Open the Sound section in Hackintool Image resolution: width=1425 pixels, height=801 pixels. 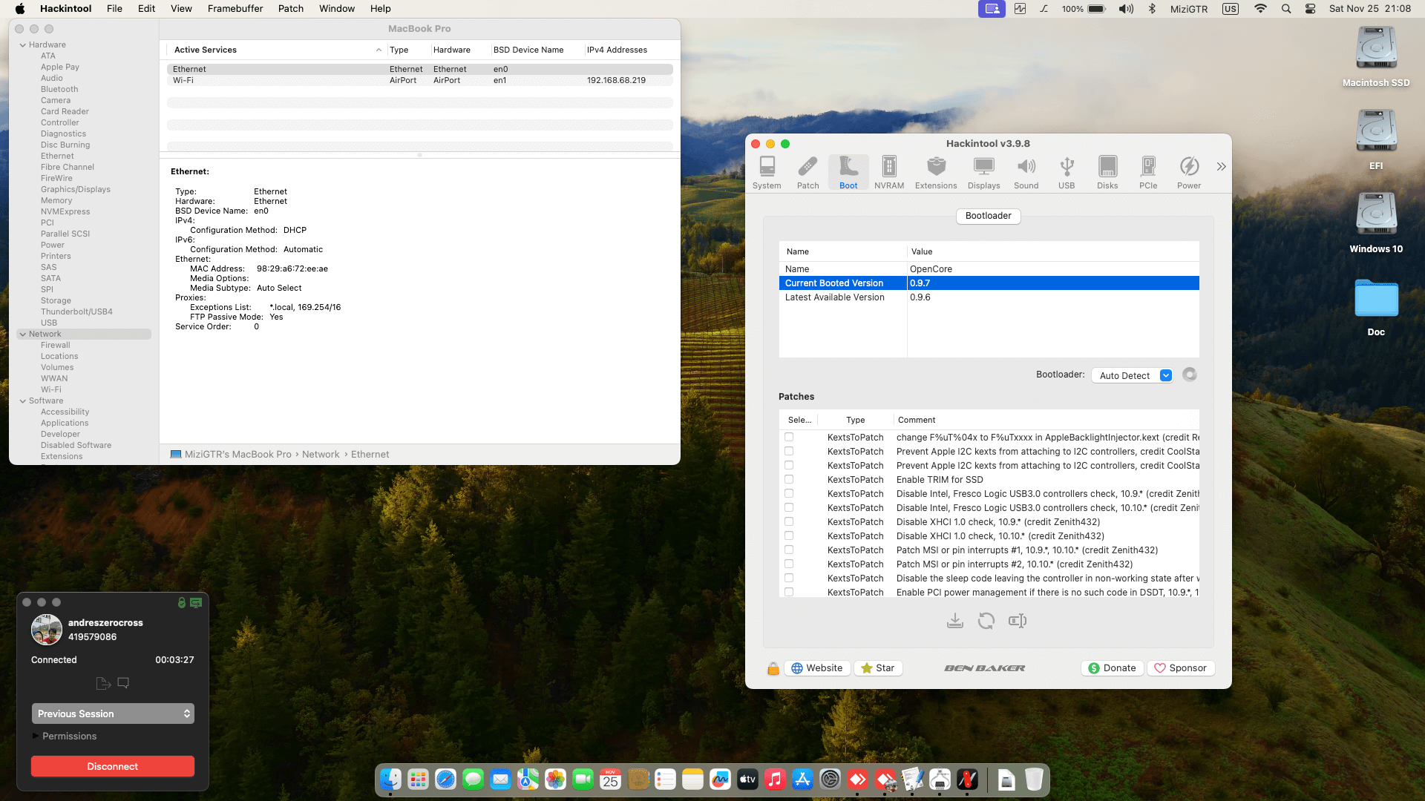(x=1026, y=174)
